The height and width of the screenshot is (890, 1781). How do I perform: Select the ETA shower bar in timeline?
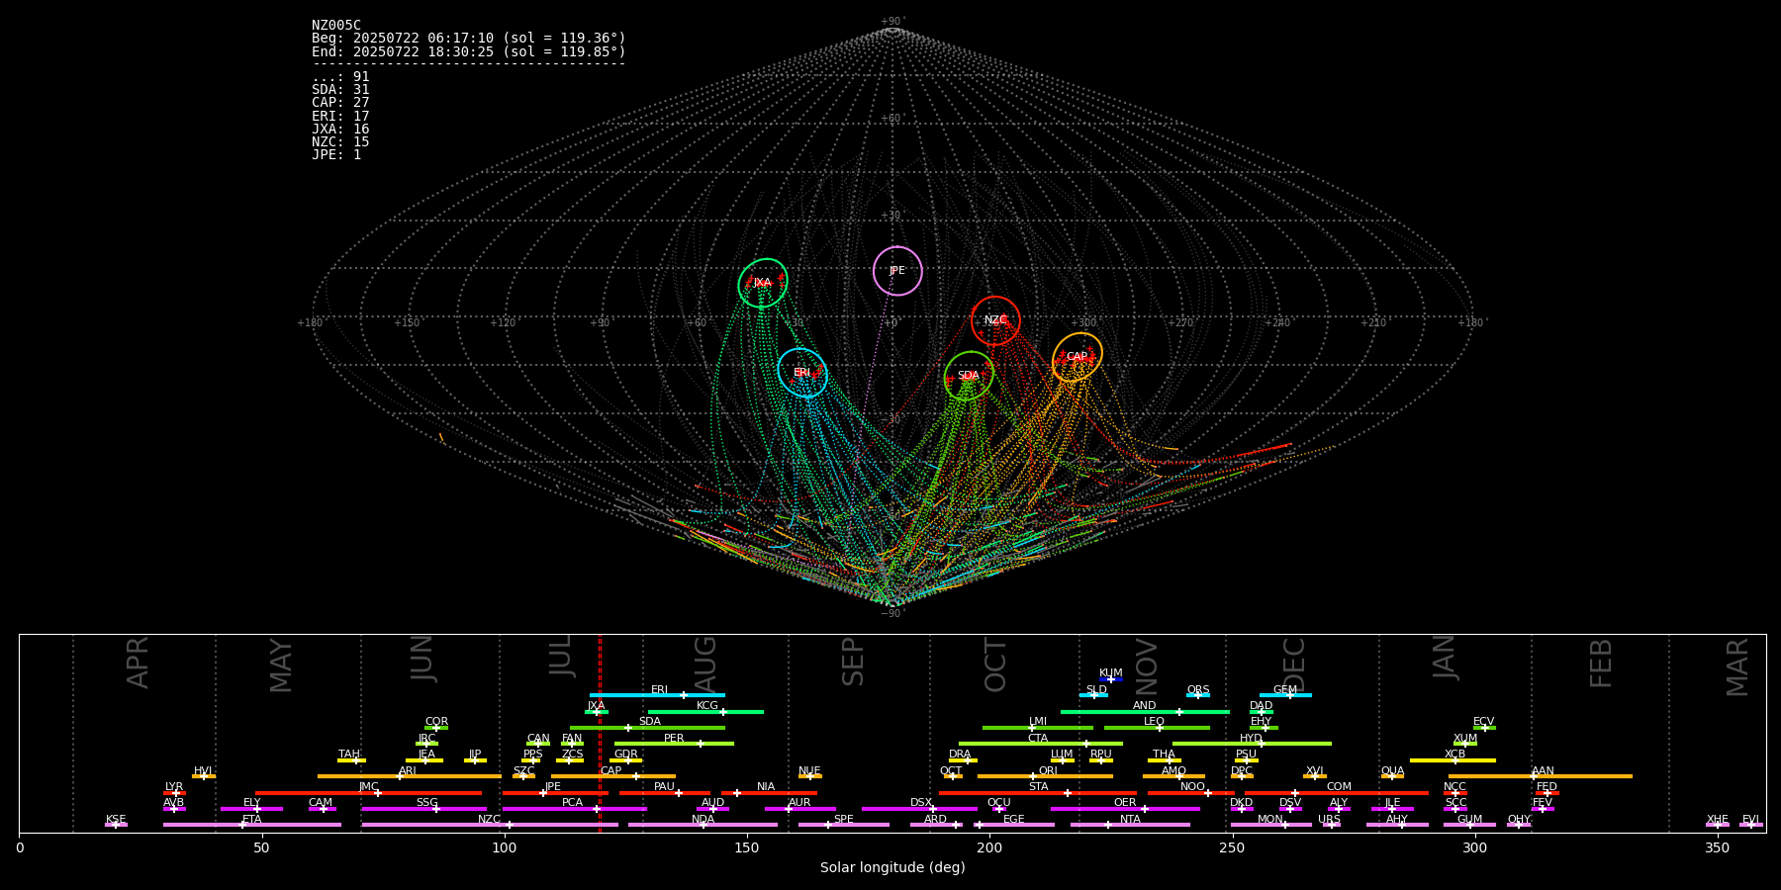click(252, 825)
